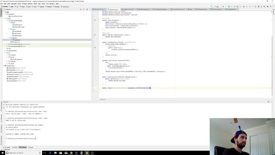Open the Terminal tool window tab
The width and height of the screenshot is (275, 155).
23,147
